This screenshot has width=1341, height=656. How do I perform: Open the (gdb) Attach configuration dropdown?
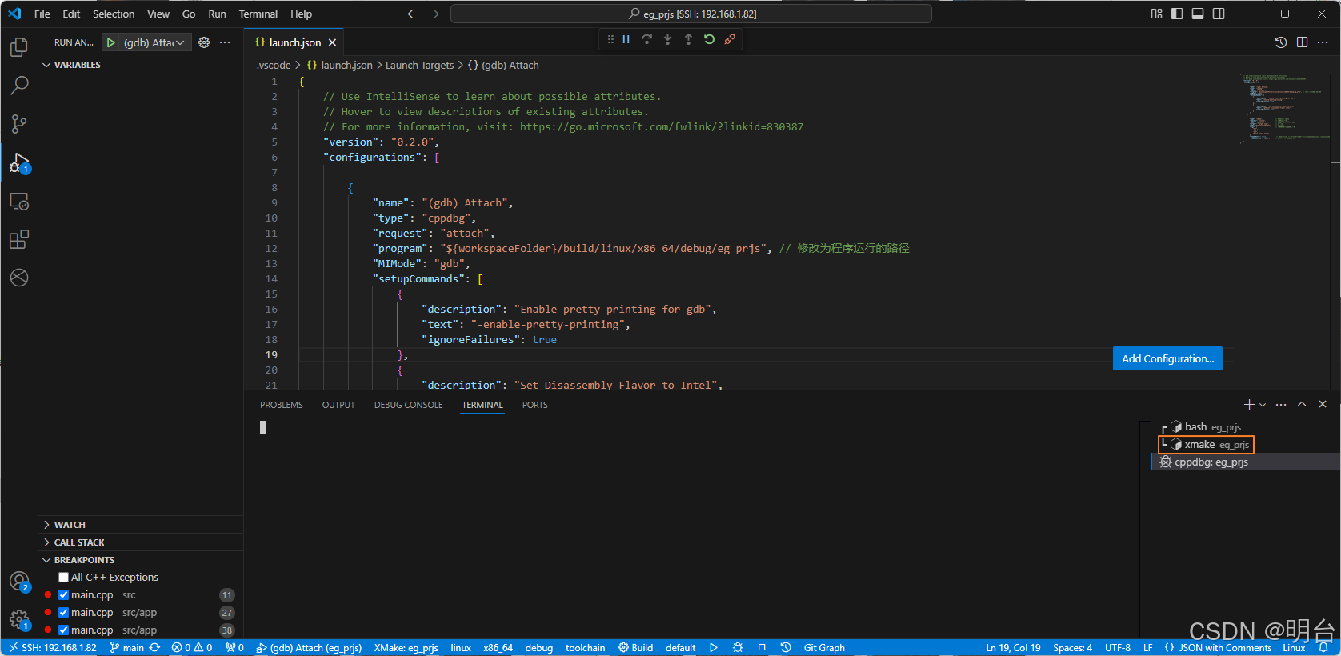pyautogui.click(x=154, y=42)
